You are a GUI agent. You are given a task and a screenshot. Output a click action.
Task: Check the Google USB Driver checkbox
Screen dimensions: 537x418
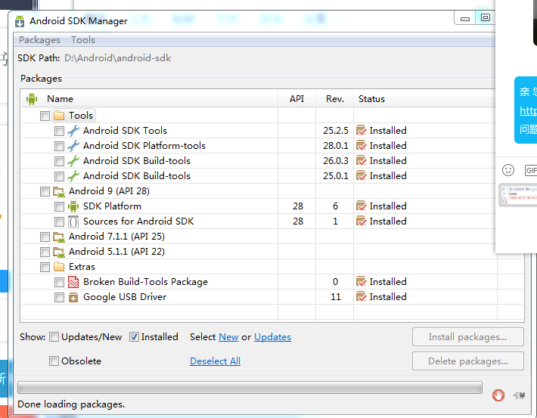[59, 297]
